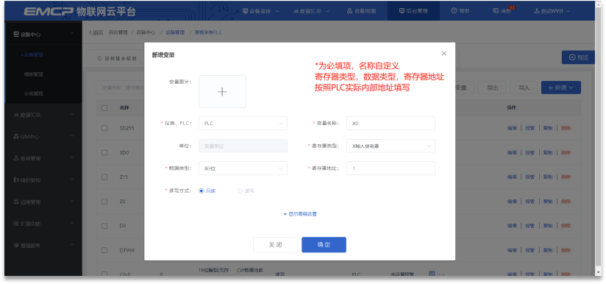Click 删除 in the D7999 row

(x=566, y=250)
